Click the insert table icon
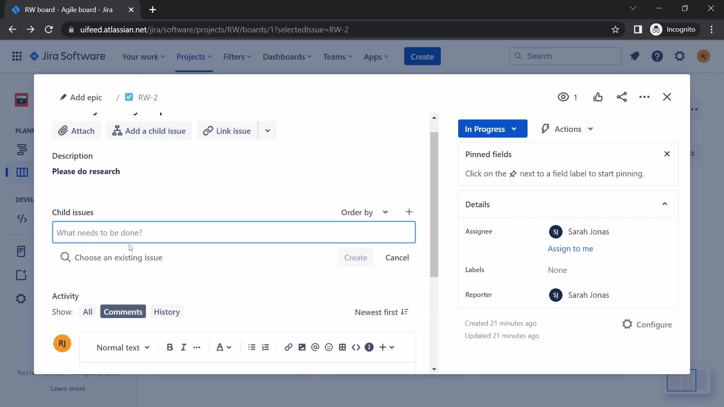 click(x=342, y=347)
